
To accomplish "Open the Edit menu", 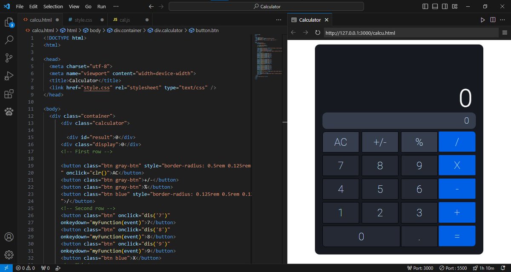I will (x=34, y=6).
